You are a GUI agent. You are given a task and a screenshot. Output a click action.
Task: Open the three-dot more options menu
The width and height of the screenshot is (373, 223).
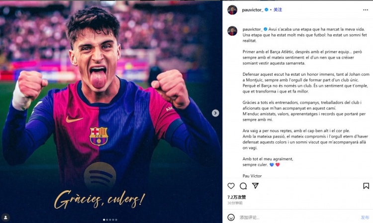366,9
